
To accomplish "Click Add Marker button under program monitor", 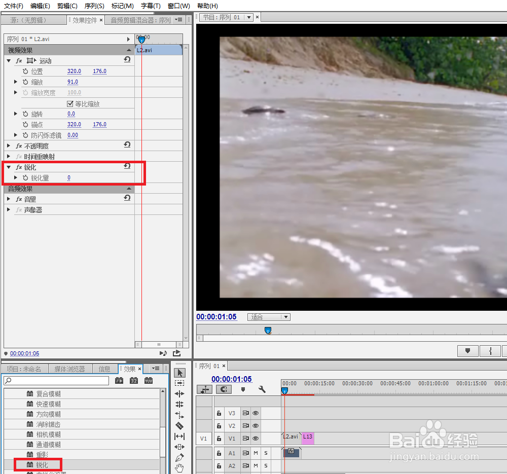I will pos(467,351).
